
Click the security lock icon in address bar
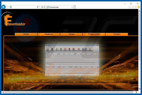[x=42, y=7]
